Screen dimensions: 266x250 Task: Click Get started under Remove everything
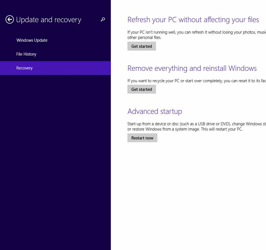142,89
